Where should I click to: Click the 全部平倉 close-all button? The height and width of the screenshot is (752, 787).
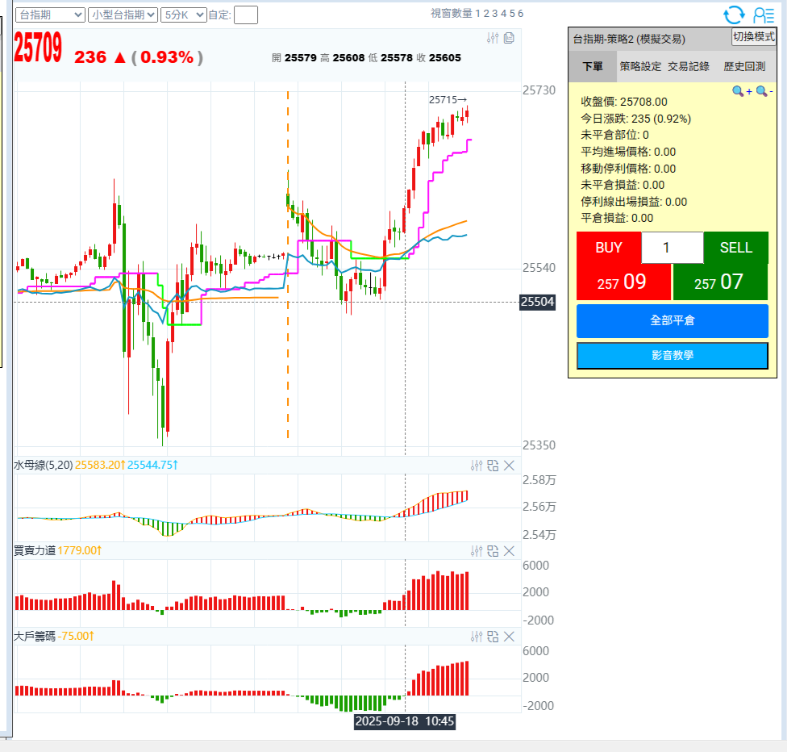point(672,320)
